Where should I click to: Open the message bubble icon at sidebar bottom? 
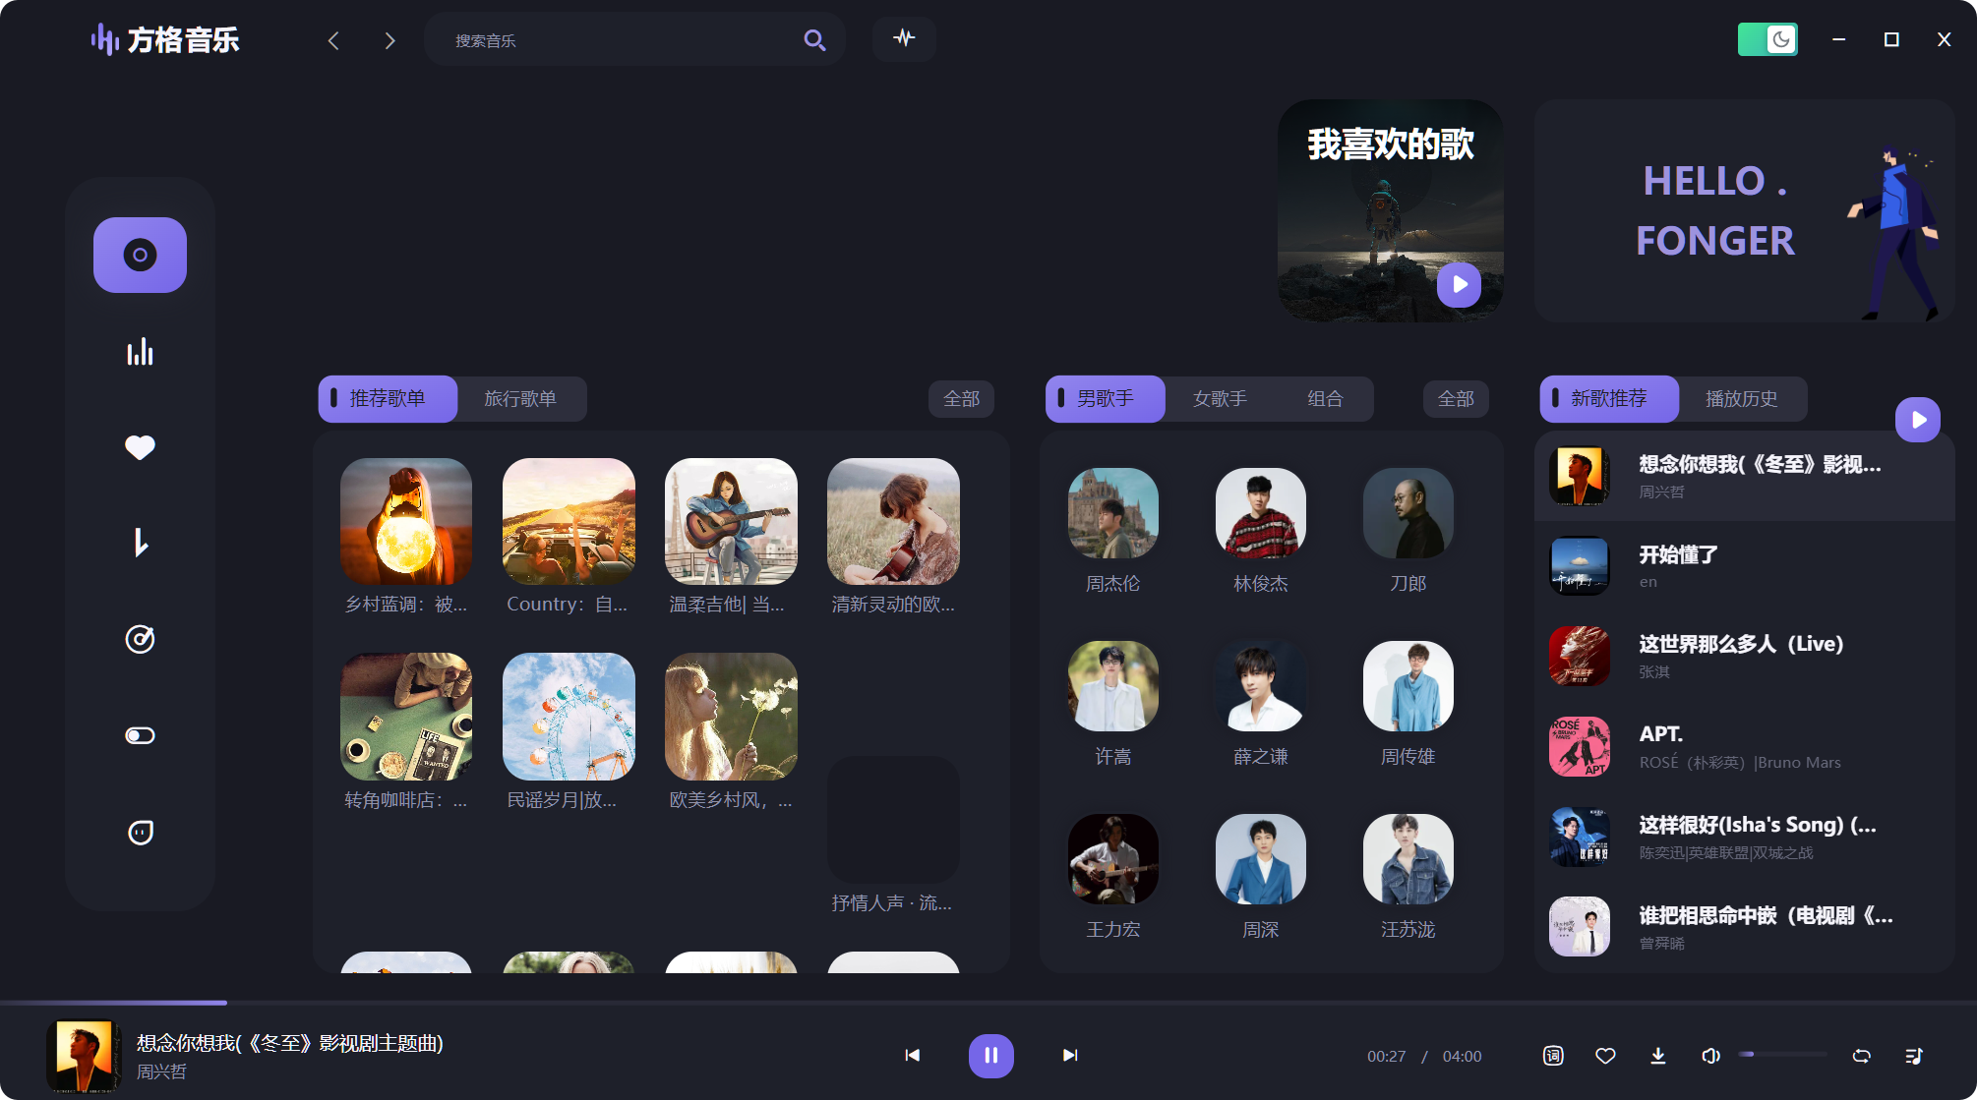tap(140, 831)
